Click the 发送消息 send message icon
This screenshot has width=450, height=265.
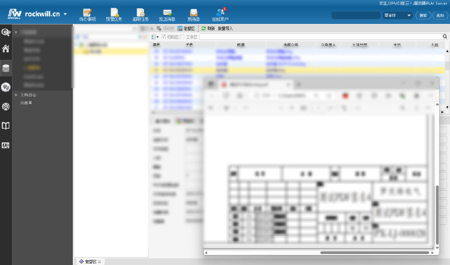(x=167, y=15)
